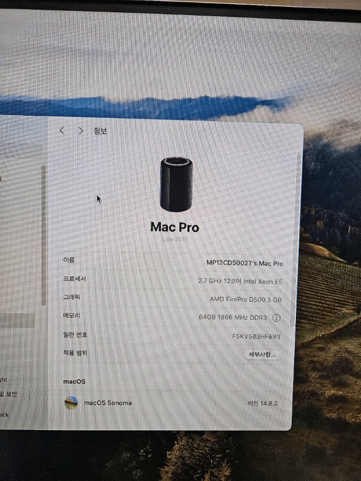Image resolution: width=361 pixels, height=481 pixels.
Task: Click the 버전 14.8.3 version text
Action: pyautogui.click(x=262, y=404)
